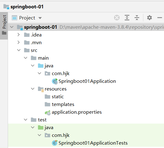Click the templates folder icon
The image size is (164, 148).
click(x=47, y=104)
